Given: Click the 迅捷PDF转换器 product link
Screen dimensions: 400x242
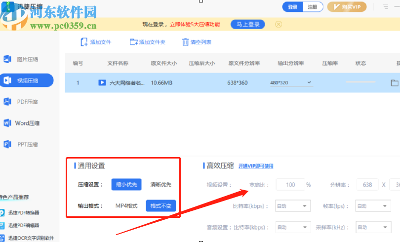Looking at the screenshot, I should coord(24,213).
